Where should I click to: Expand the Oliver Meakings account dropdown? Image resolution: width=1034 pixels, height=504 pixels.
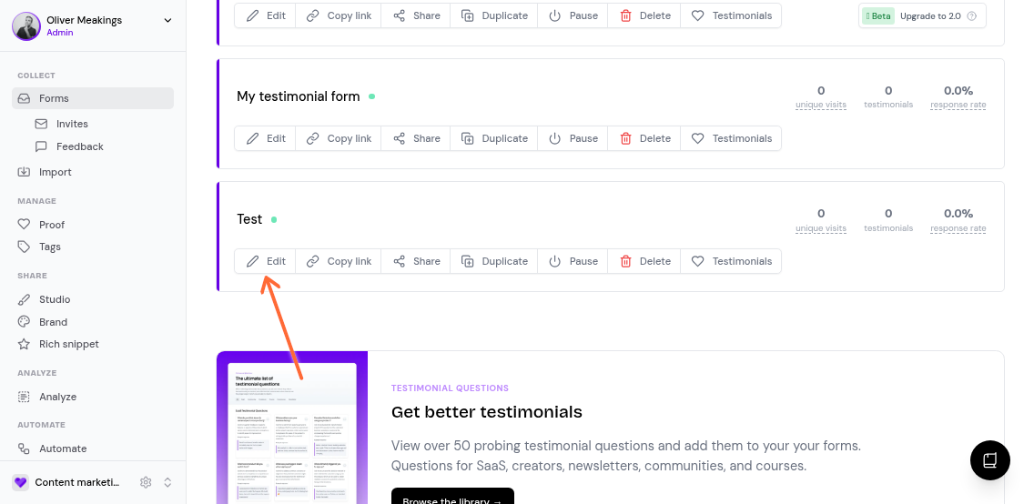pos(167,21)
